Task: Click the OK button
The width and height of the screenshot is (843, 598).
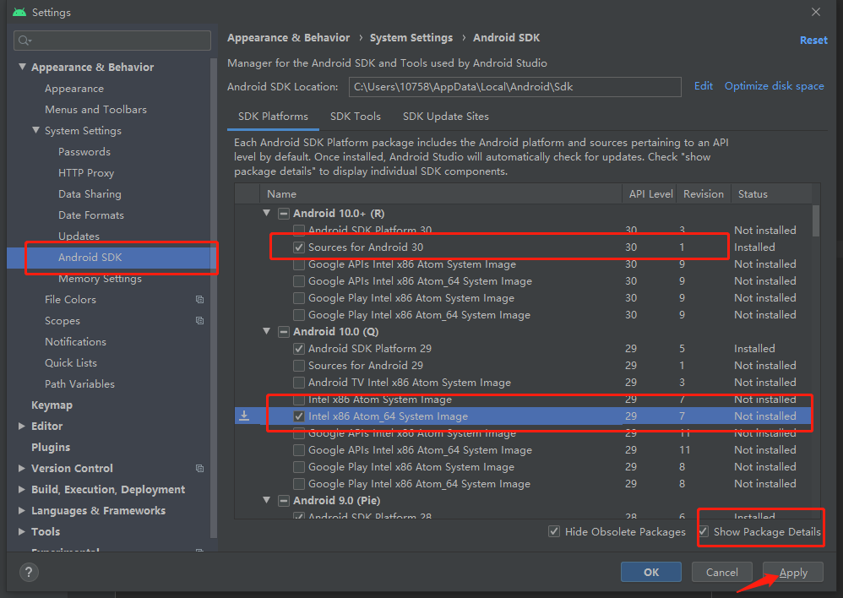Action: point(651,572)
